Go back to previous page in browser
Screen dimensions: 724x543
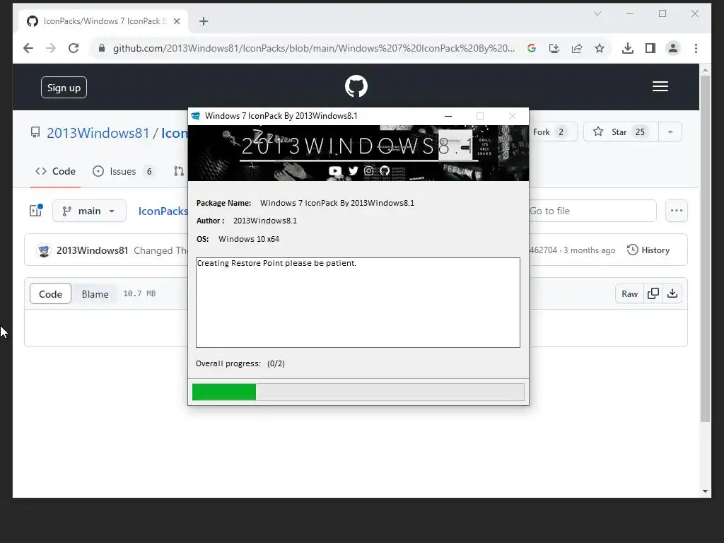(x=28, y=48)
